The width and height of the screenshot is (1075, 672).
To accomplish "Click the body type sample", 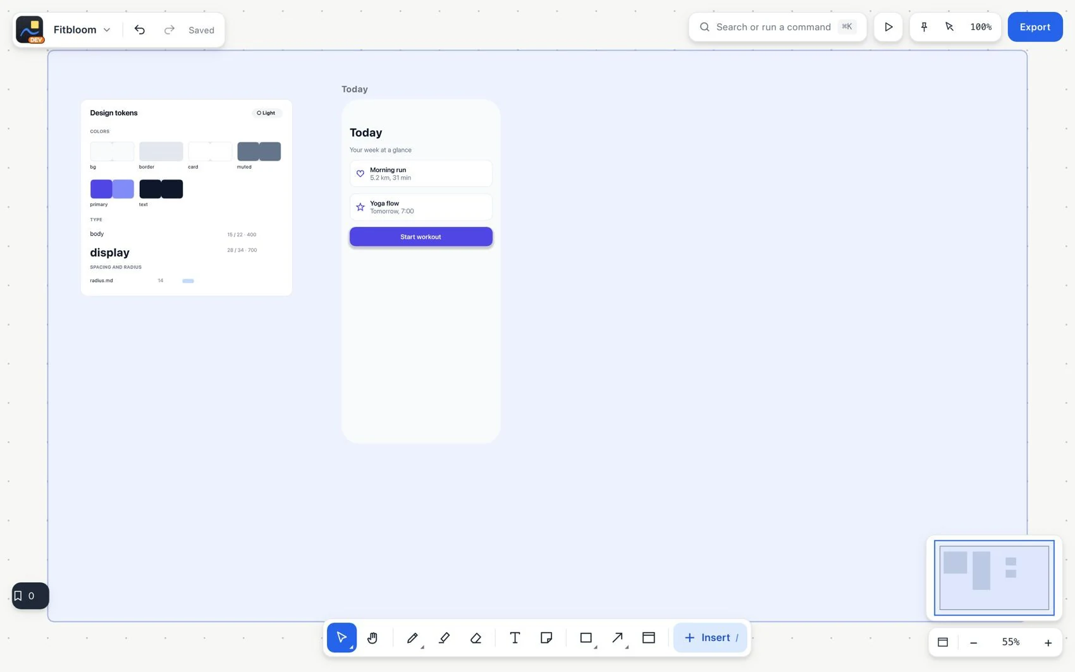I will pos(97,234).
